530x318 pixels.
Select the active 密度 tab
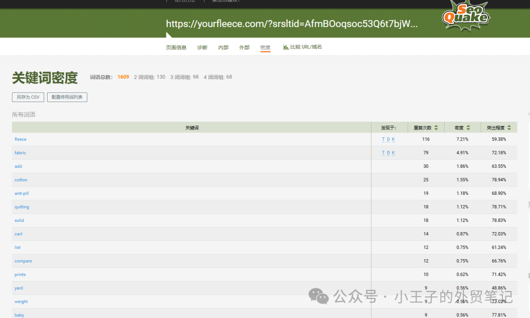click(265, 48)
